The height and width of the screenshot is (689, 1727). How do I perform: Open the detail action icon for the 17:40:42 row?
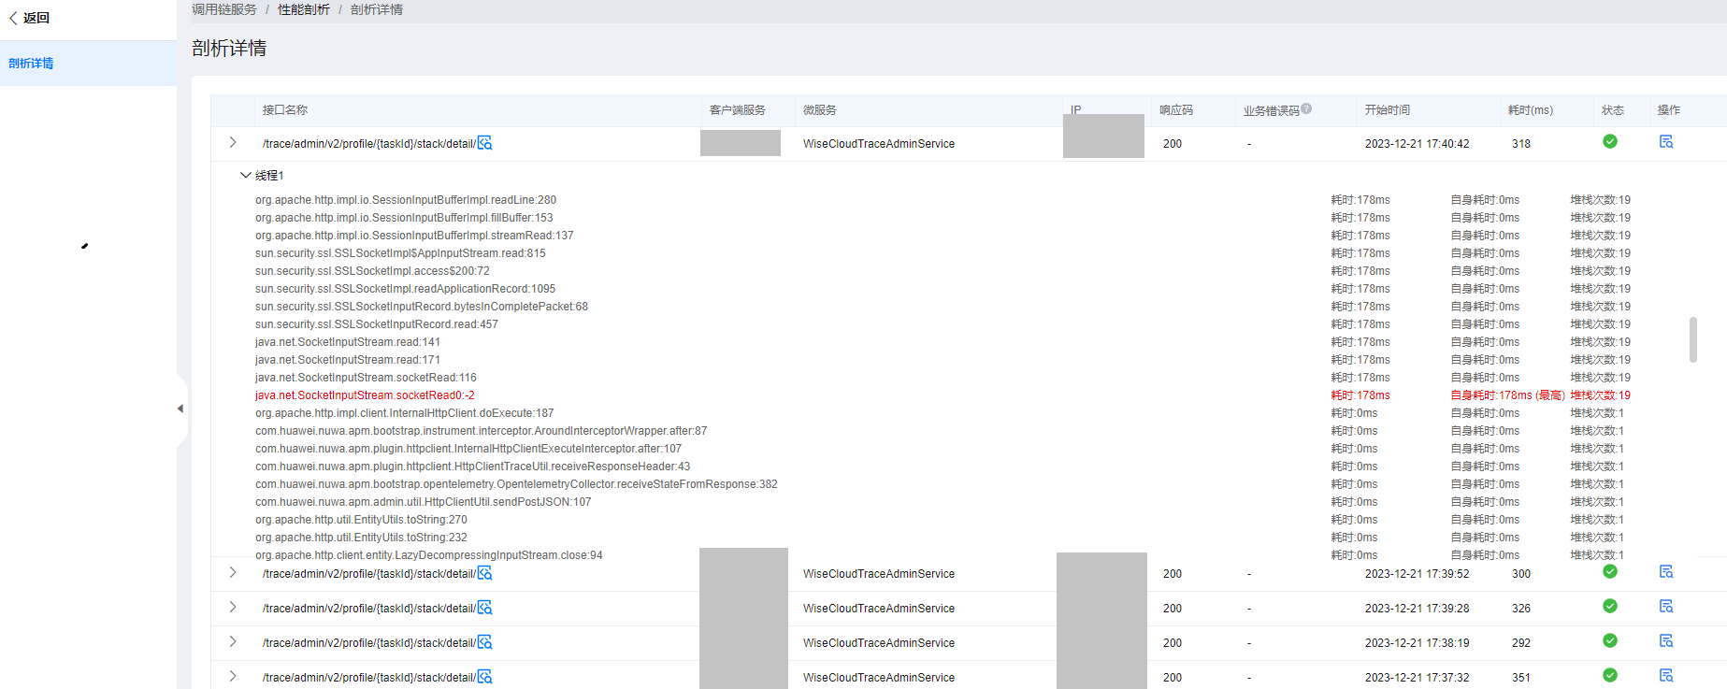1665,142
